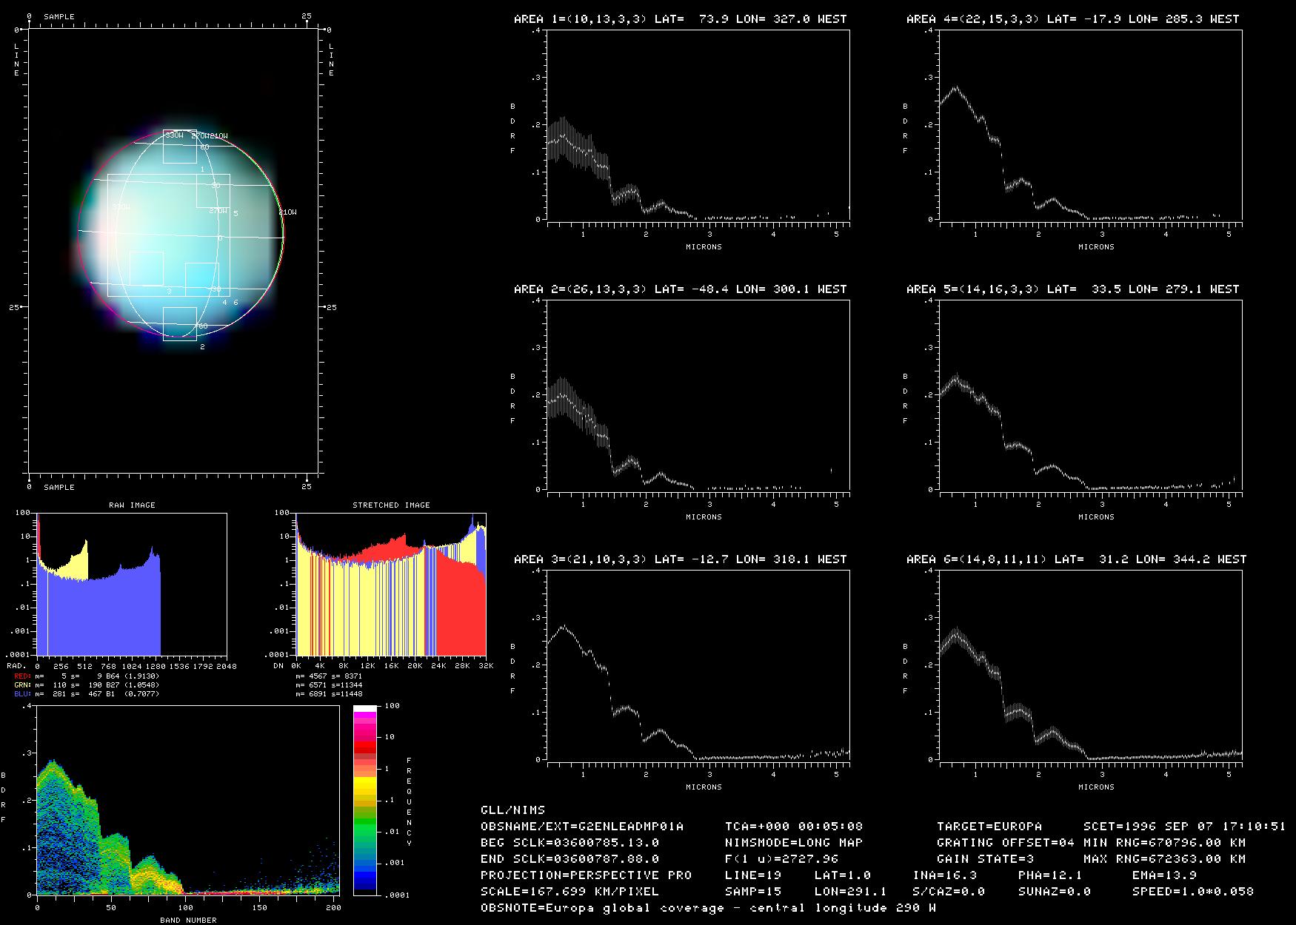Viewport: 1296px width, 925px height.
Task: Click the PROJECTION=PERSPECTIVE PRO label
Action: click(586, 875)
